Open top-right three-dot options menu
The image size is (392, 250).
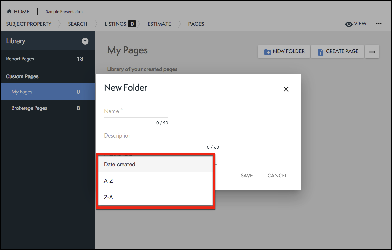379,24
